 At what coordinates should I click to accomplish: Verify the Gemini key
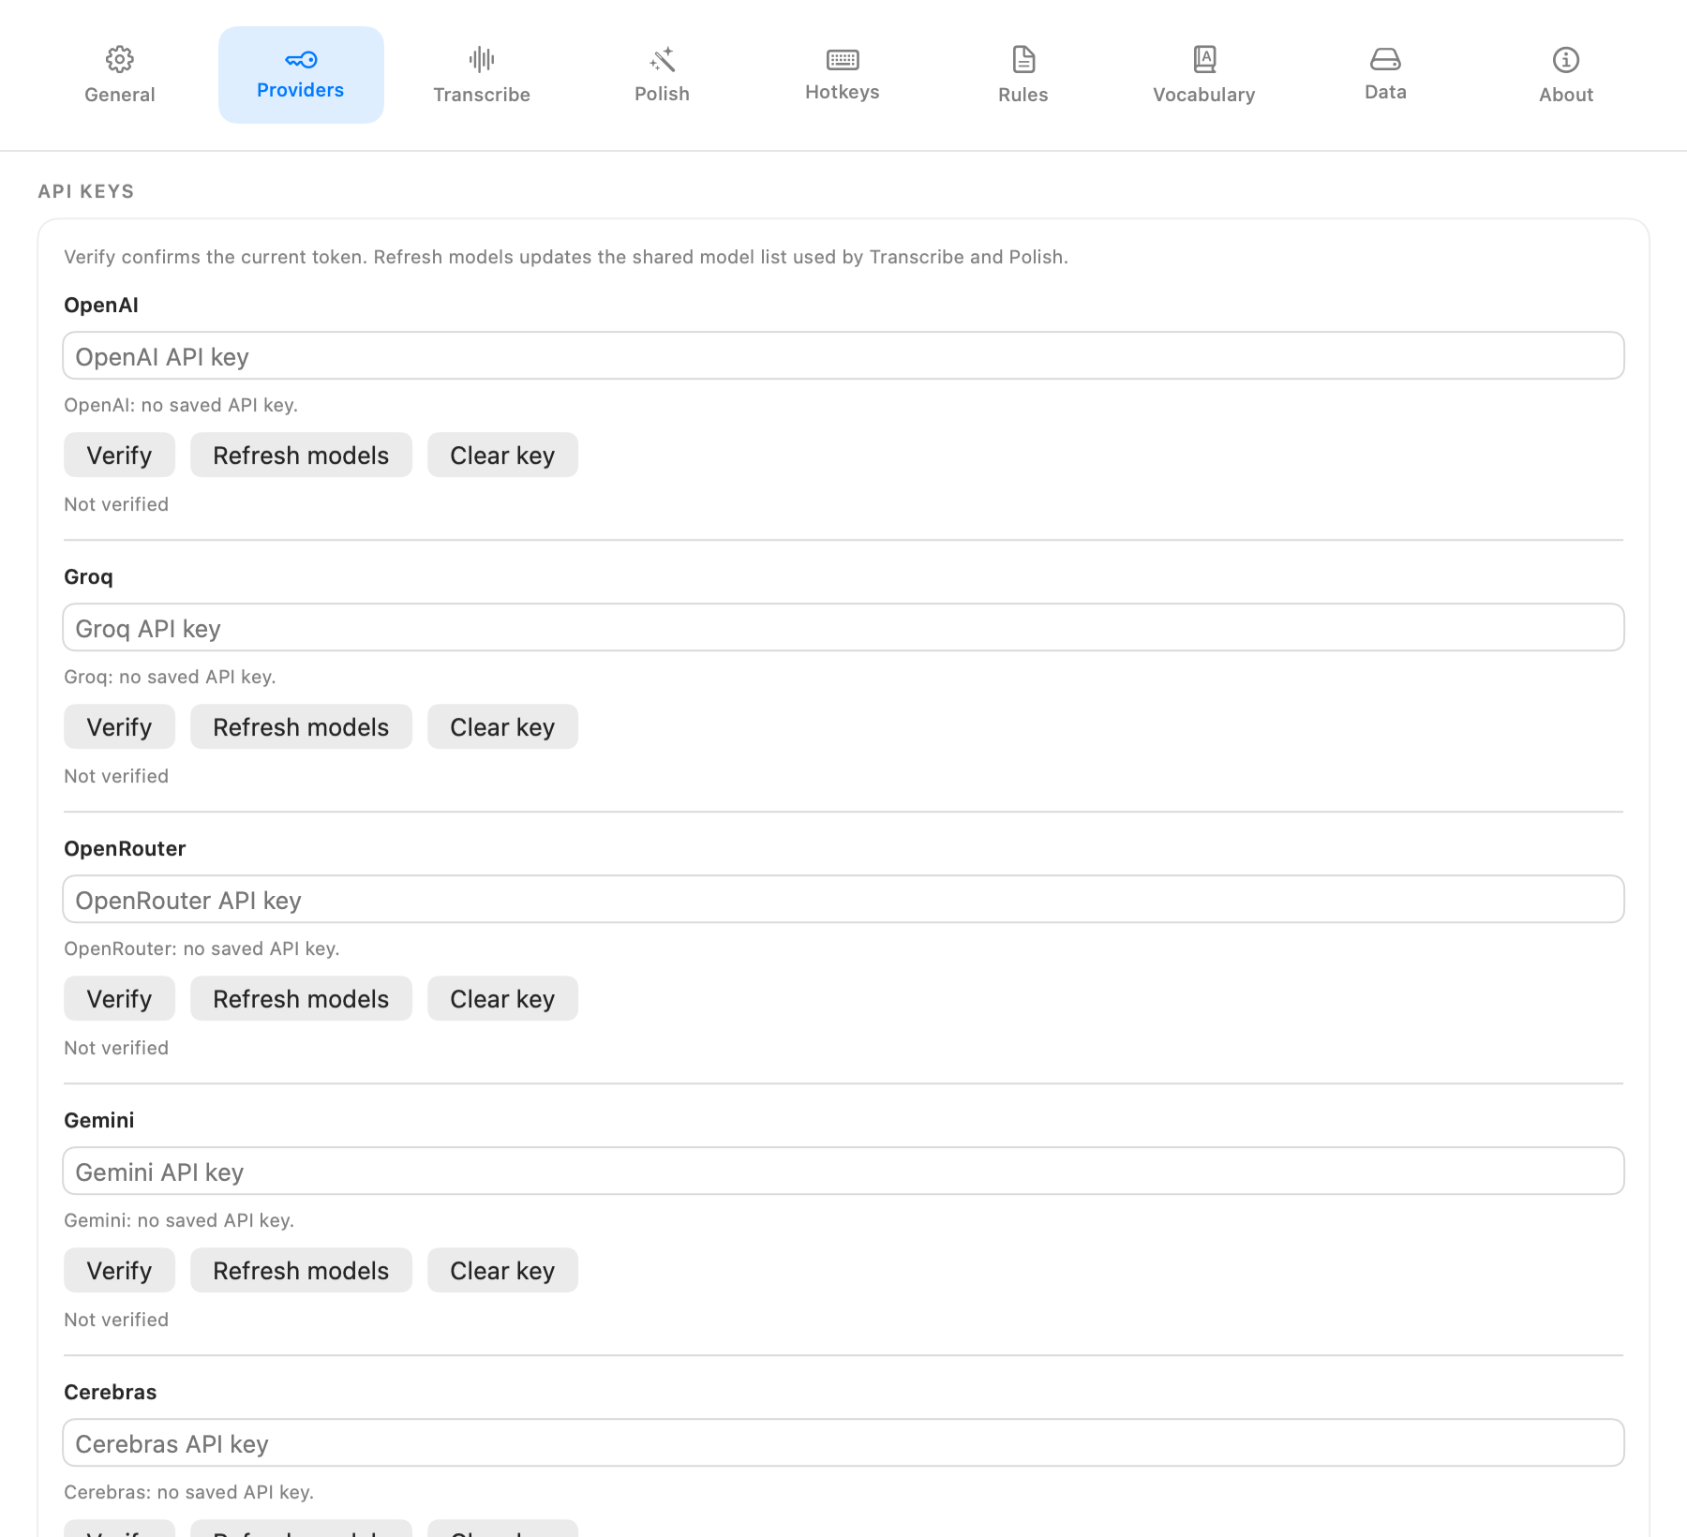pos(119,1271)
